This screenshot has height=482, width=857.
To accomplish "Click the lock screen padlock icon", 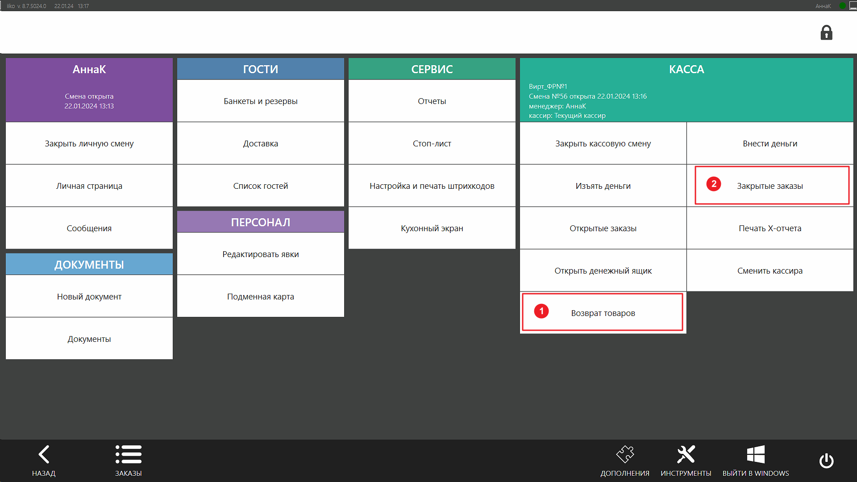I will click(826, 33).
